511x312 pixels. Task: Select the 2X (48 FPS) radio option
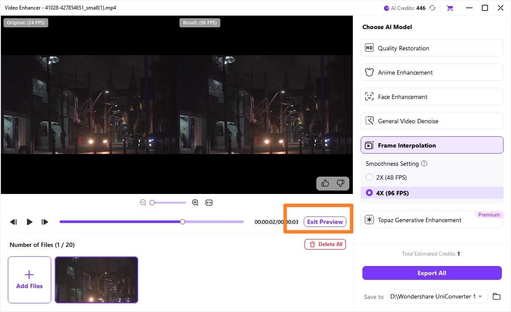pos(369,177)
